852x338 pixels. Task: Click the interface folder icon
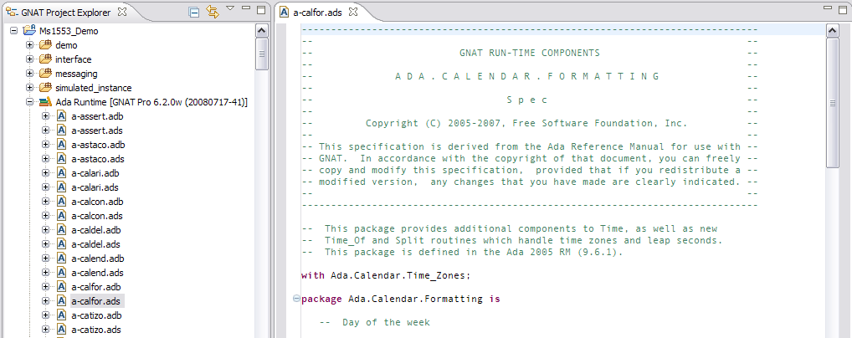45,59
